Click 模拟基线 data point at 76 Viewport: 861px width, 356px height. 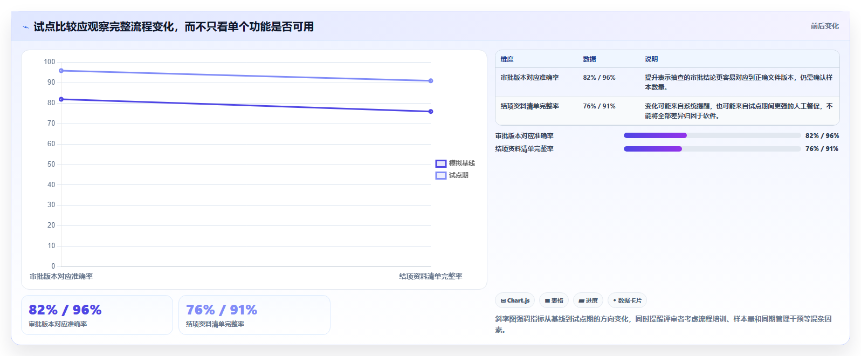click(x=431, y=112)
